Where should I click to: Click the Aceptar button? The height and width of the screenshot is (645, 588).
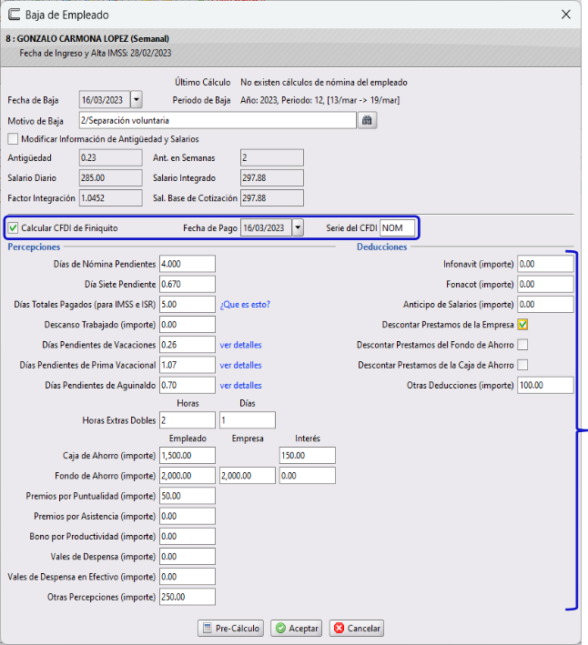pyautogui.click(x=296, y=628)
